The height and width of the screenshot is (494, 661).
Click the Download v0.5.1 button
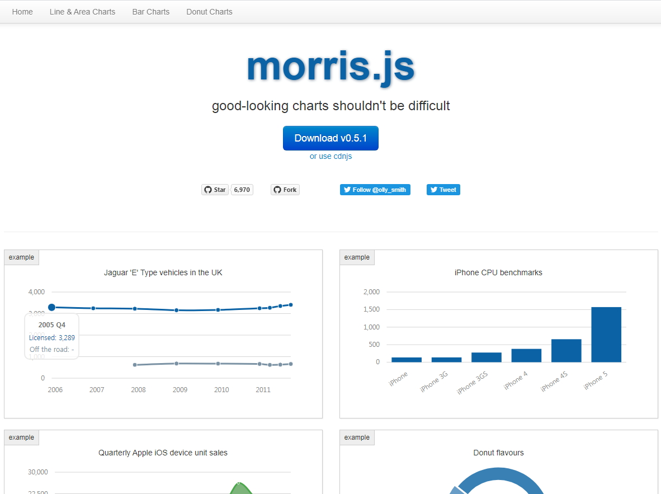(330, 138)
